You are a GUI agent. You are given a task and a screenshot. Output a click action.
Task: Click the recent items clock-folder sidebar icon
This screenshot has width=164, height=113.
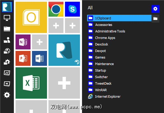tap(7, 51)
